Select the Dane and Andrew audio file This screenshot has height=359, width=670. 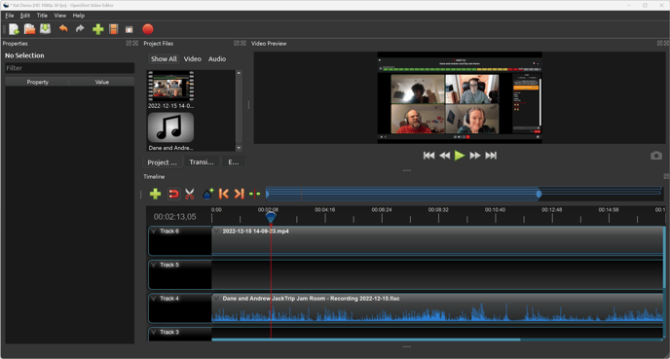pos(171,127)
